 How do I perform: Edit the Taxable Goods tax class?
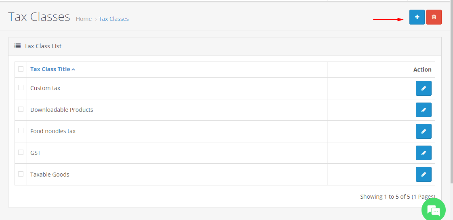[x=424, y=175]
